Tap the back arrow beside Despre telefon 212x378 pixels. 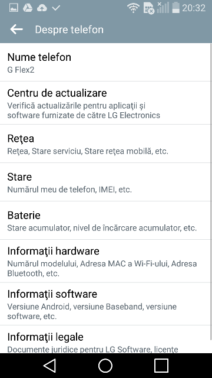click(16, 30)
